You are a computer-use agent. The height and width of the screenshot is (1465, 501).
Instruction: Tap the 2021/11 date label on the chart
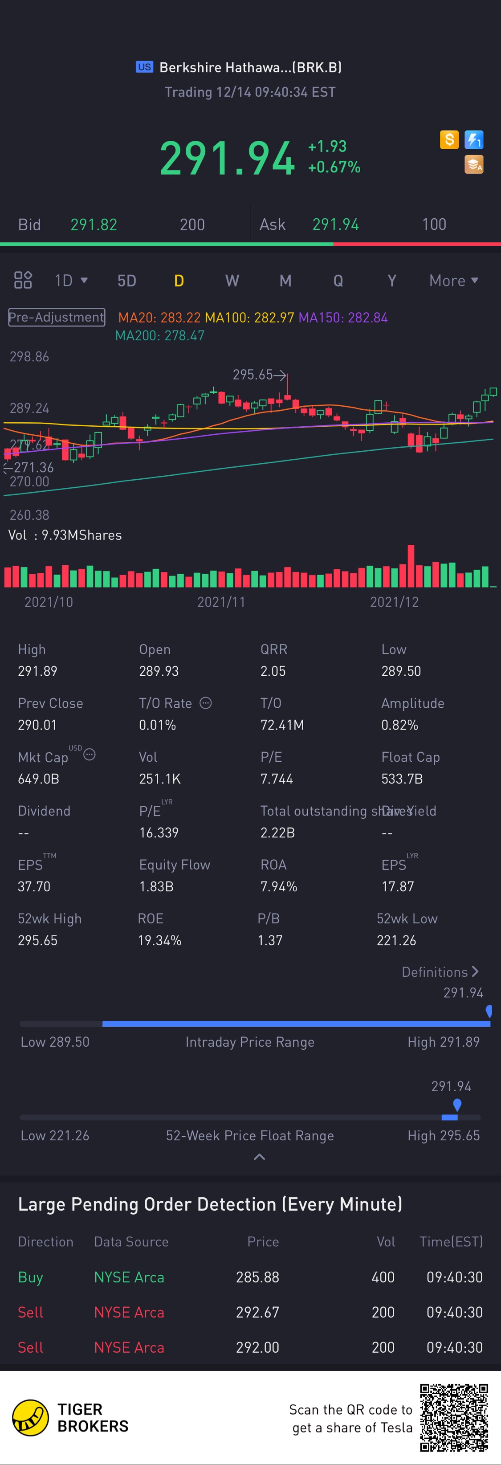coord(221,602)
